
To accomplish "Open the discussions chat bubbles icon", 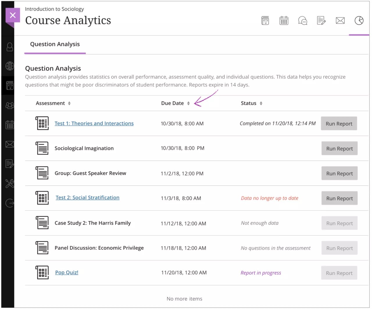I will (x=303, y=20).
